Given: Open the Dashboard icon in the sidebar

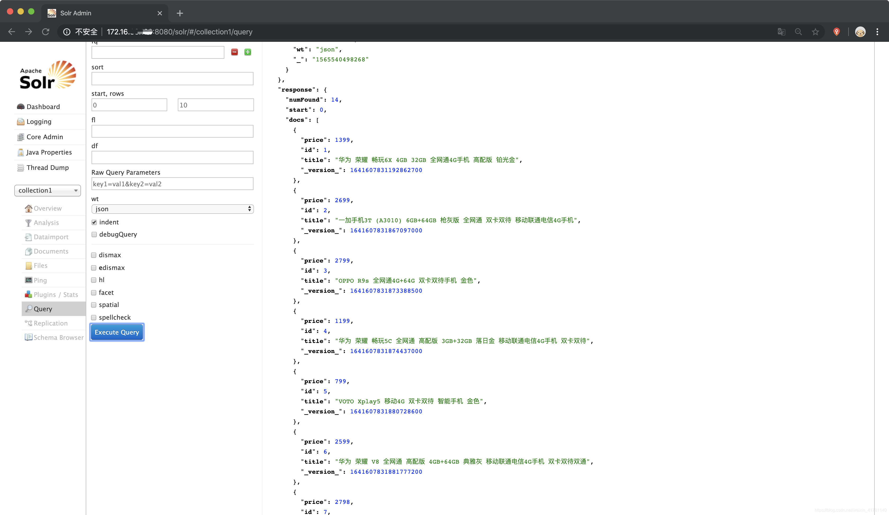Looking at the screenshot, I should (21, 107).
